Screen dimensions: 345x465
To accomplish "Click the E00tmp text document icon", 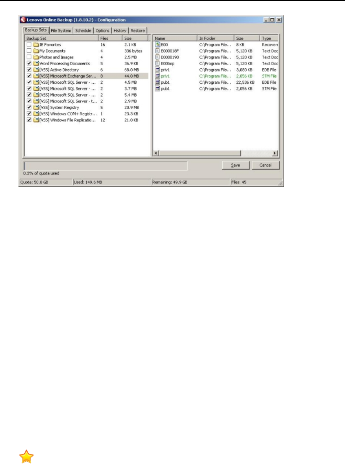I will tap(157, 63).
